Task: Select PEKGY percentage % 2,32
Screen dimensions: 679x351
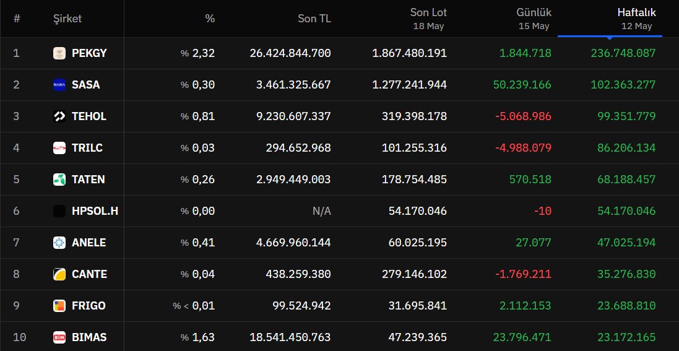Action: (198, 53)
